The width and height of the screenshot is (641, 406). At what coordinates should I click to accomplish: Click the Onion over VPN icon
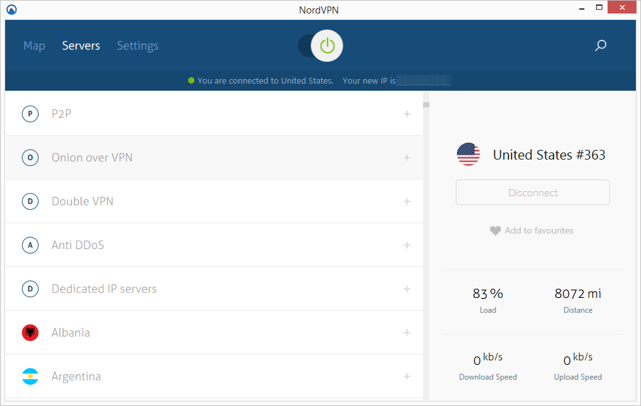pyautogui.click(x=30, y=158)
